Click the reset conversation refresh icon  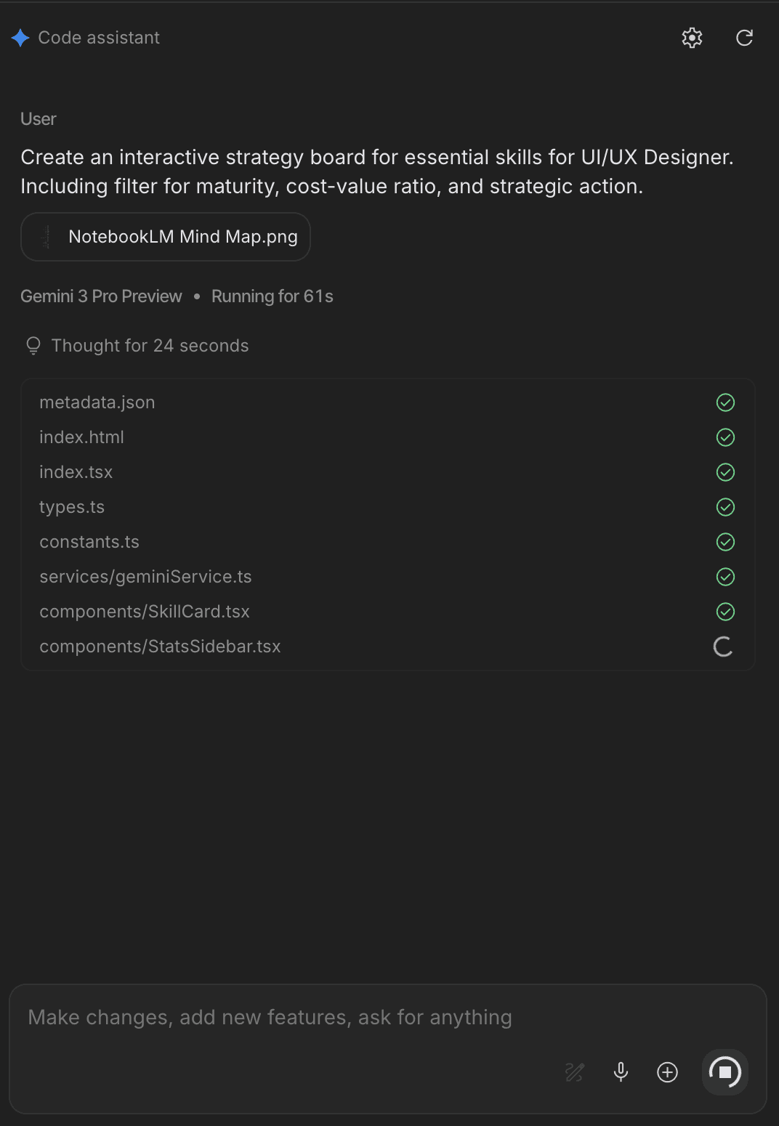744,38
